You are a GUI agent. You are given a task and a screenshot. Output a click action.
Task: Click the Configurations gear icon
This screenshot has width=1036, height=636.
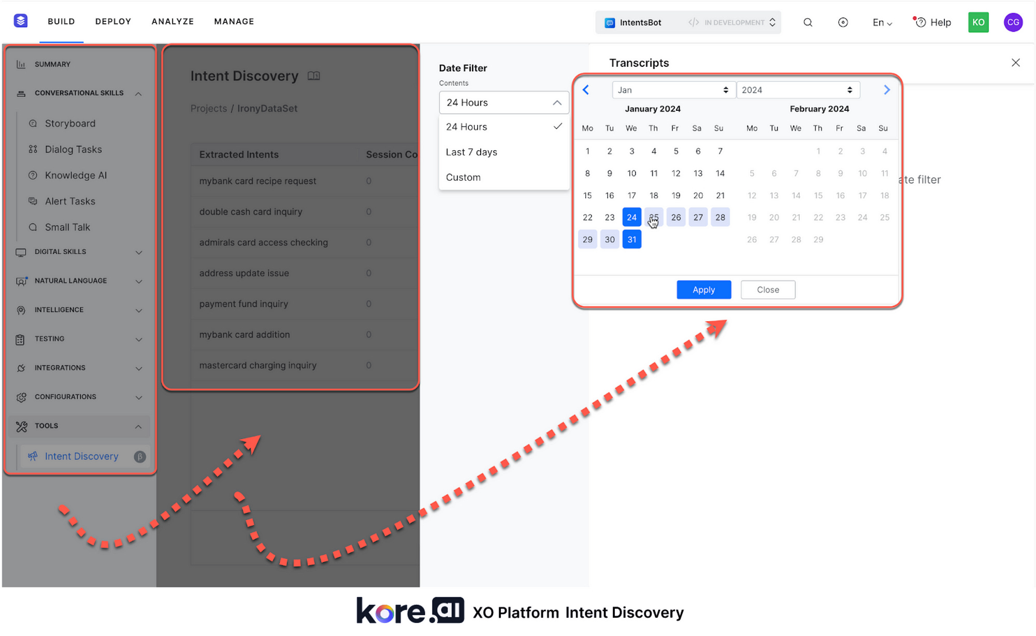[x=21, y=397]
